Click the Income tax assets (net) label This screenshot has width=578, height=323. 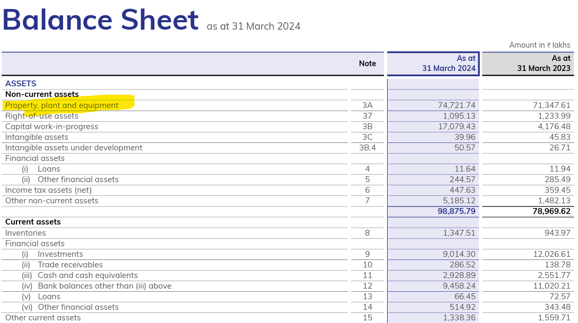coord(48,190)
